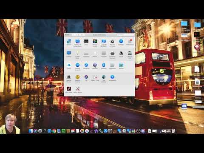Open Date & Time preferences
The width and height of the screenshot is (204, 153).
(x=95, y=77)
